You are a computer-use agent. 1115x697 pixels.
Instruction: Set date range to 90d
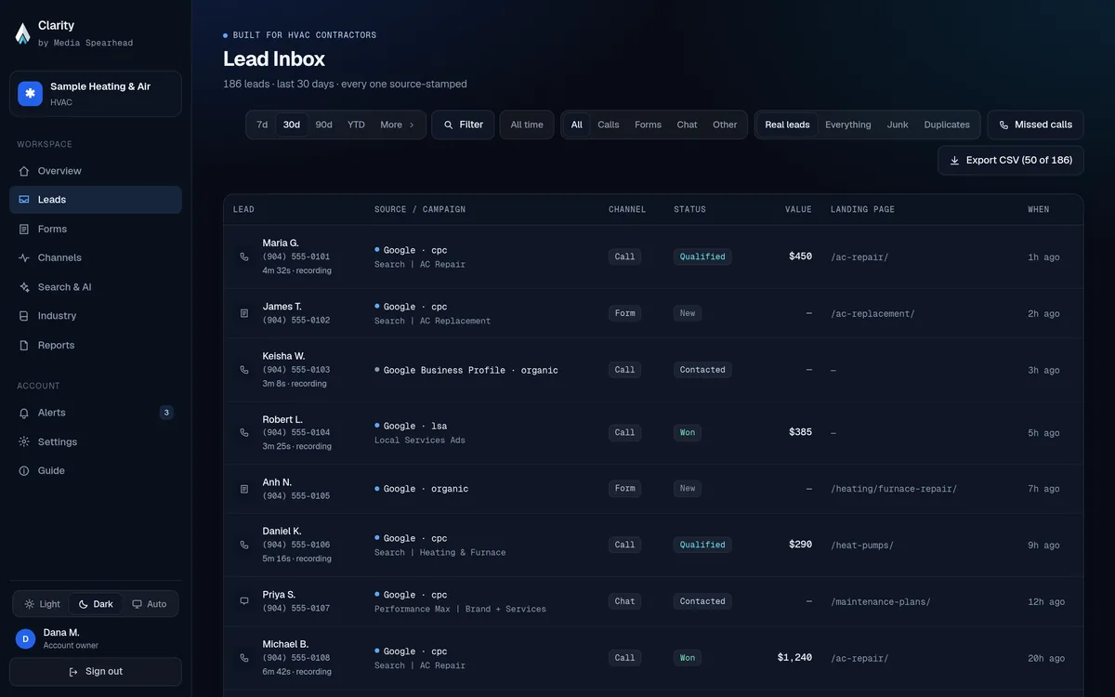[x=323, y=125]
